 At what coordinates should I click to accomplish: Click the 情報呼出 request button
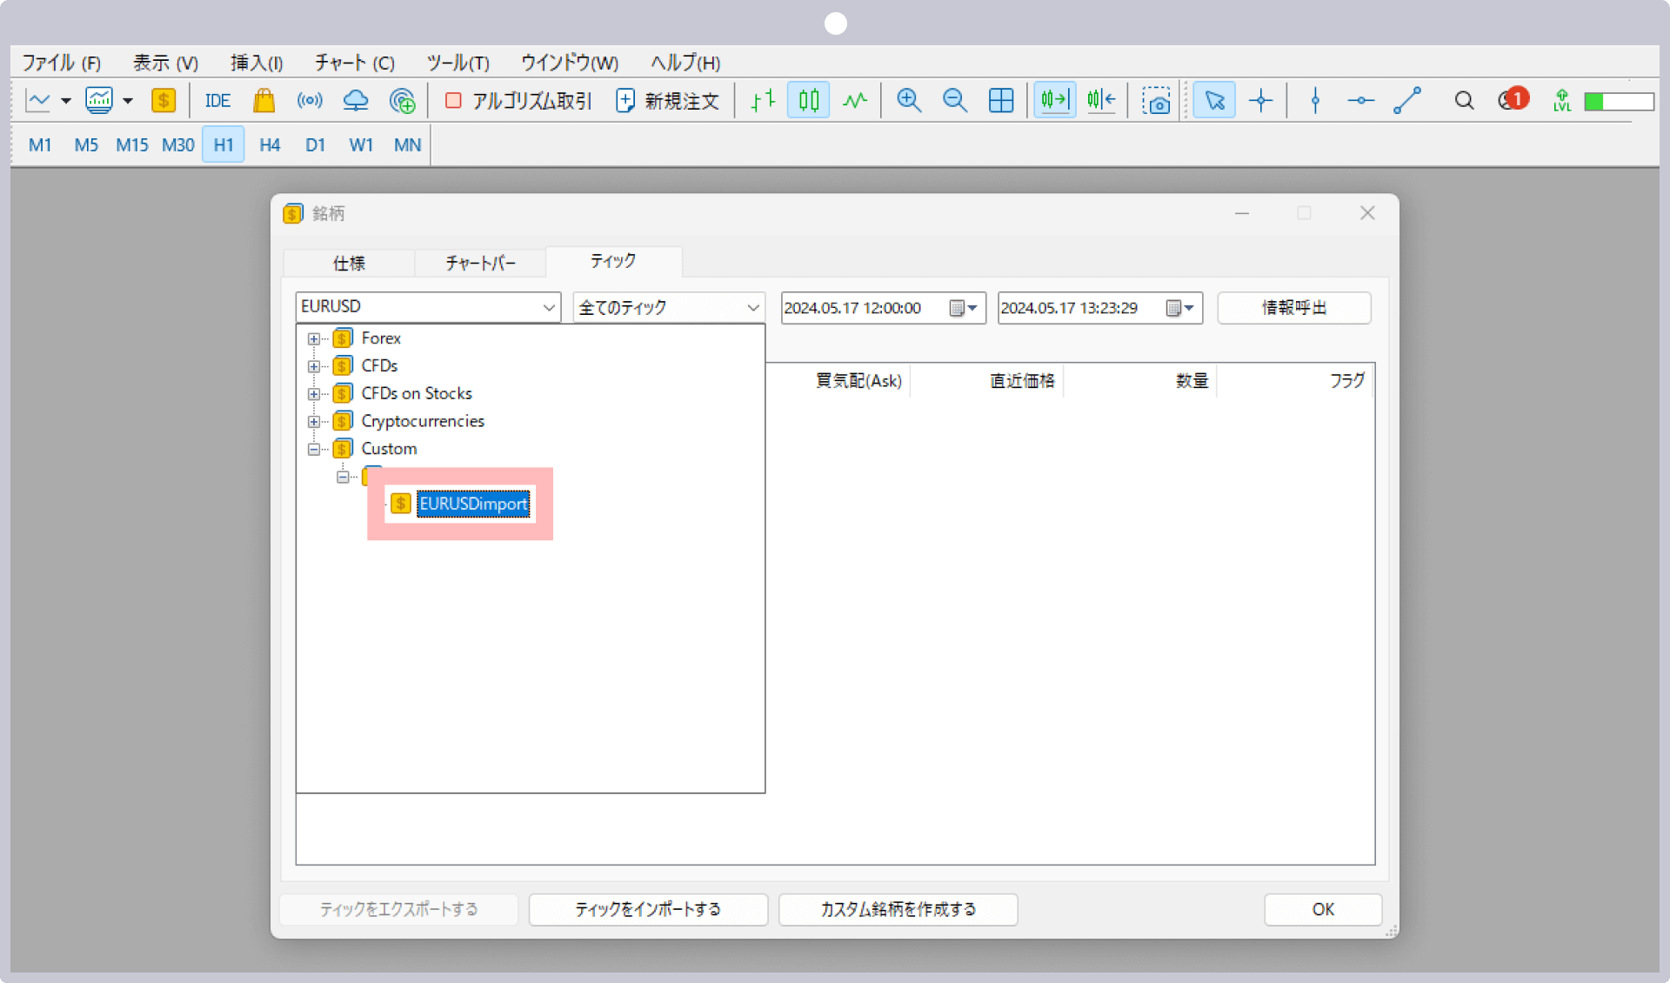[x=1294, y=308]
